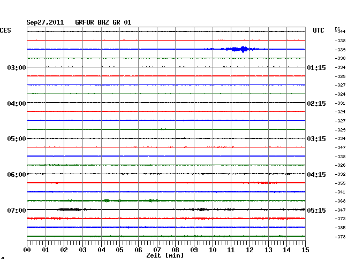Viewport: 348px width, 264px height.
Task: Select the 03:15 UTC time label
Action: point(316,139)
